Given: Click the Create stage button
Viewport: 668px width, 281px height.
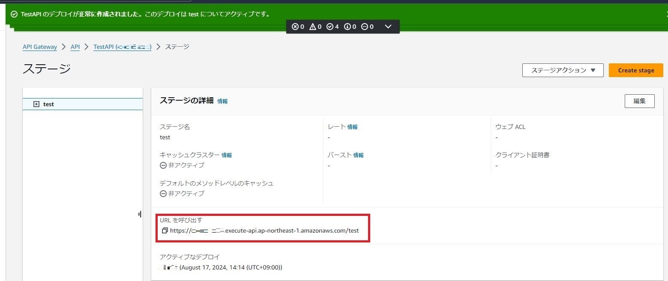Looking at the screenshot, I should [636, 70].
